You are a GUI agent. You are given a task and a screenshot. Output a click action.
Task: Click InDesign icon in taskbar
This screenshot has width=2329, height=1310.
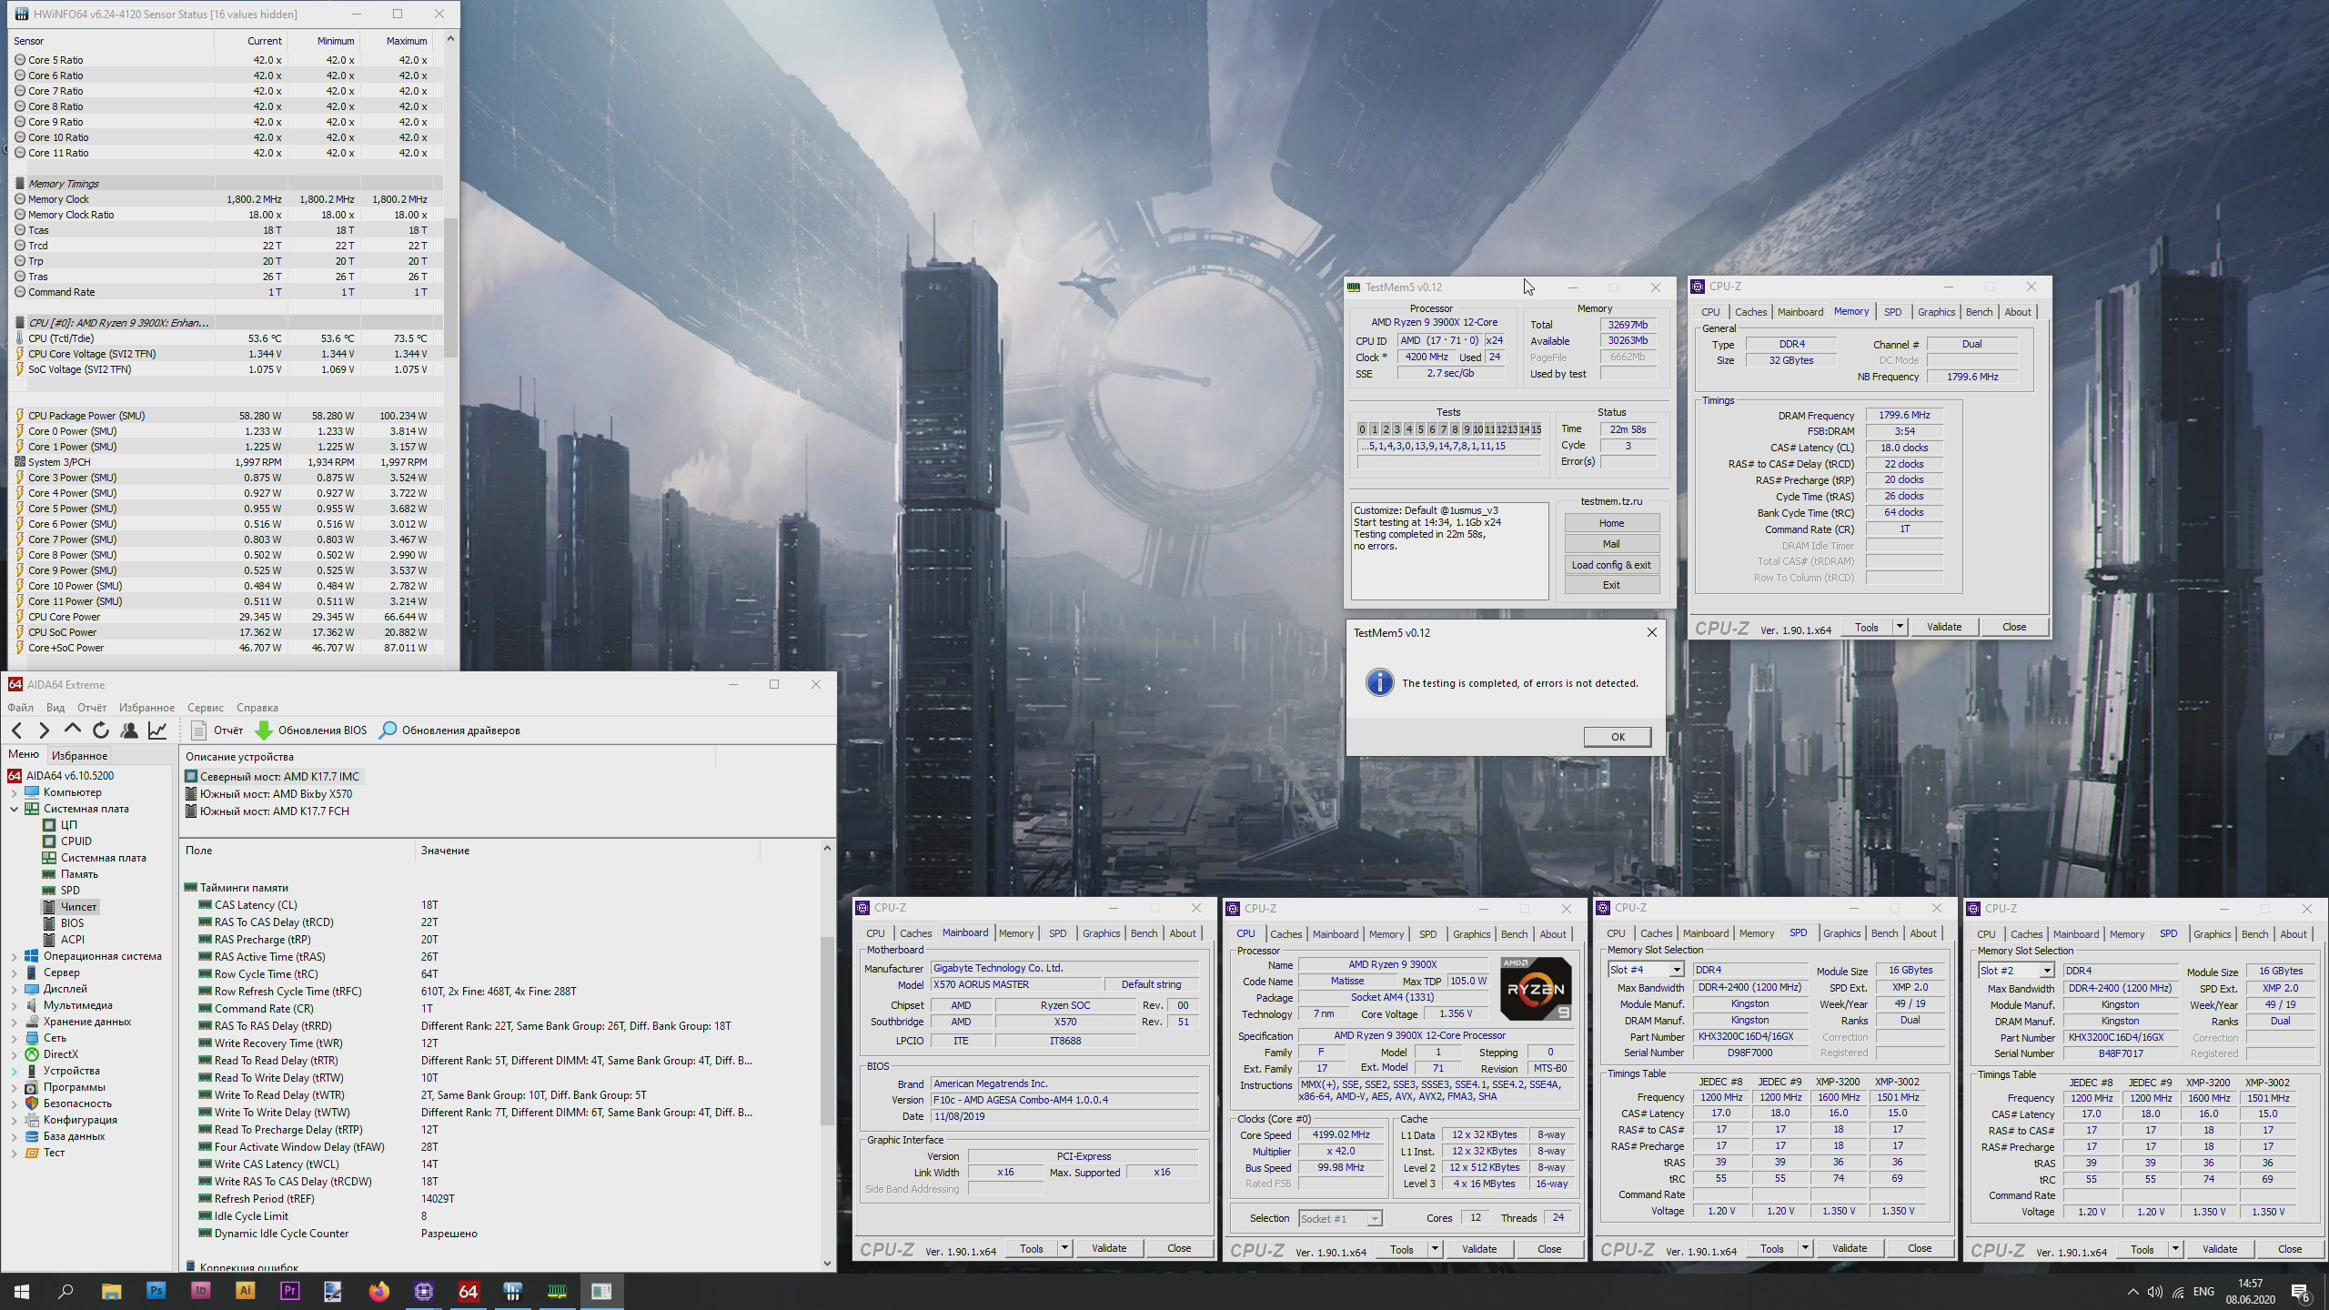pyautogui.click(x=200, y=1290)
